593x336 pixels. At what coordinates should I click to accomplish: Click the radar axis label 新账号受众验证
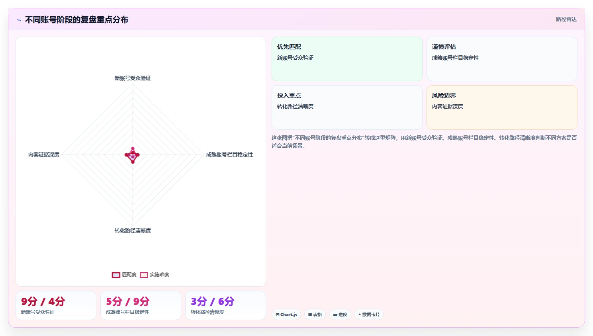click(133, 78)
